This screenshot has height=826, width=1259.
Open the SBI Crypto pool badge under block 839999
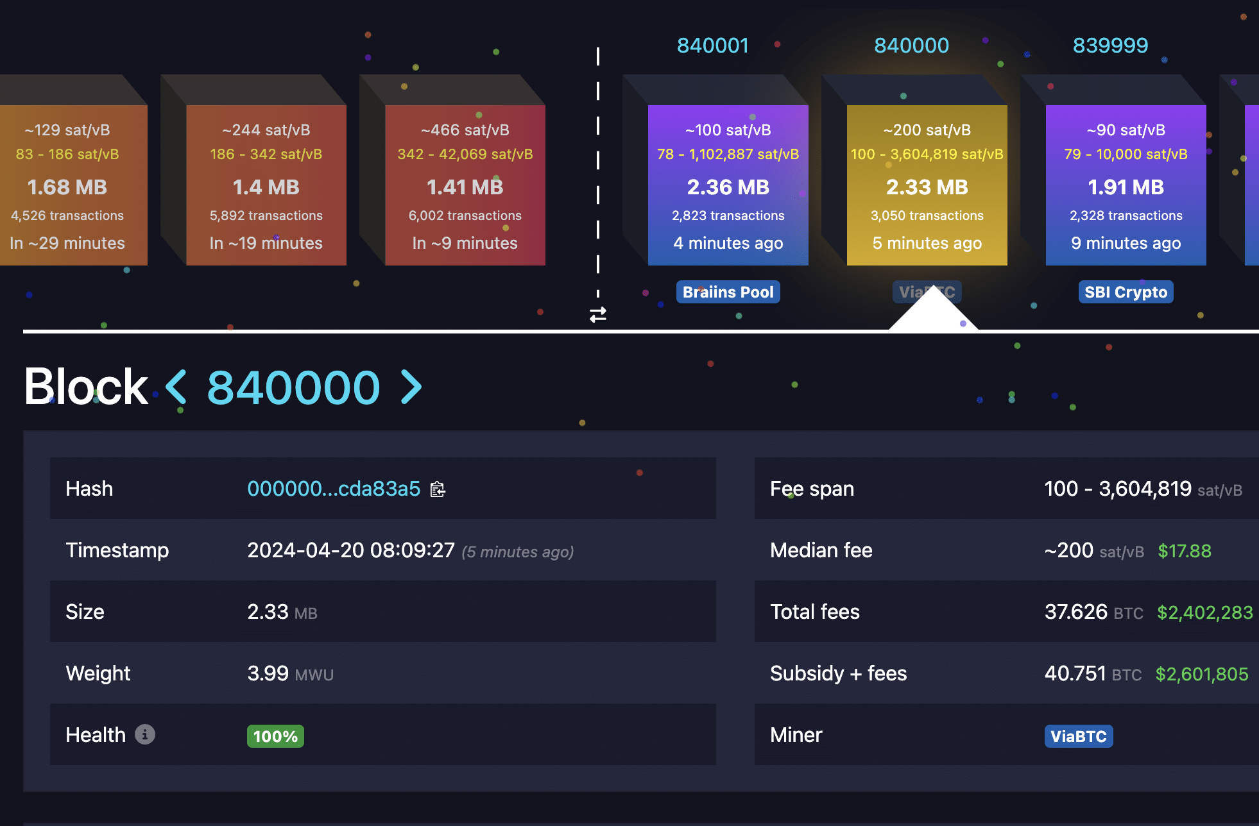[1126, 292]
